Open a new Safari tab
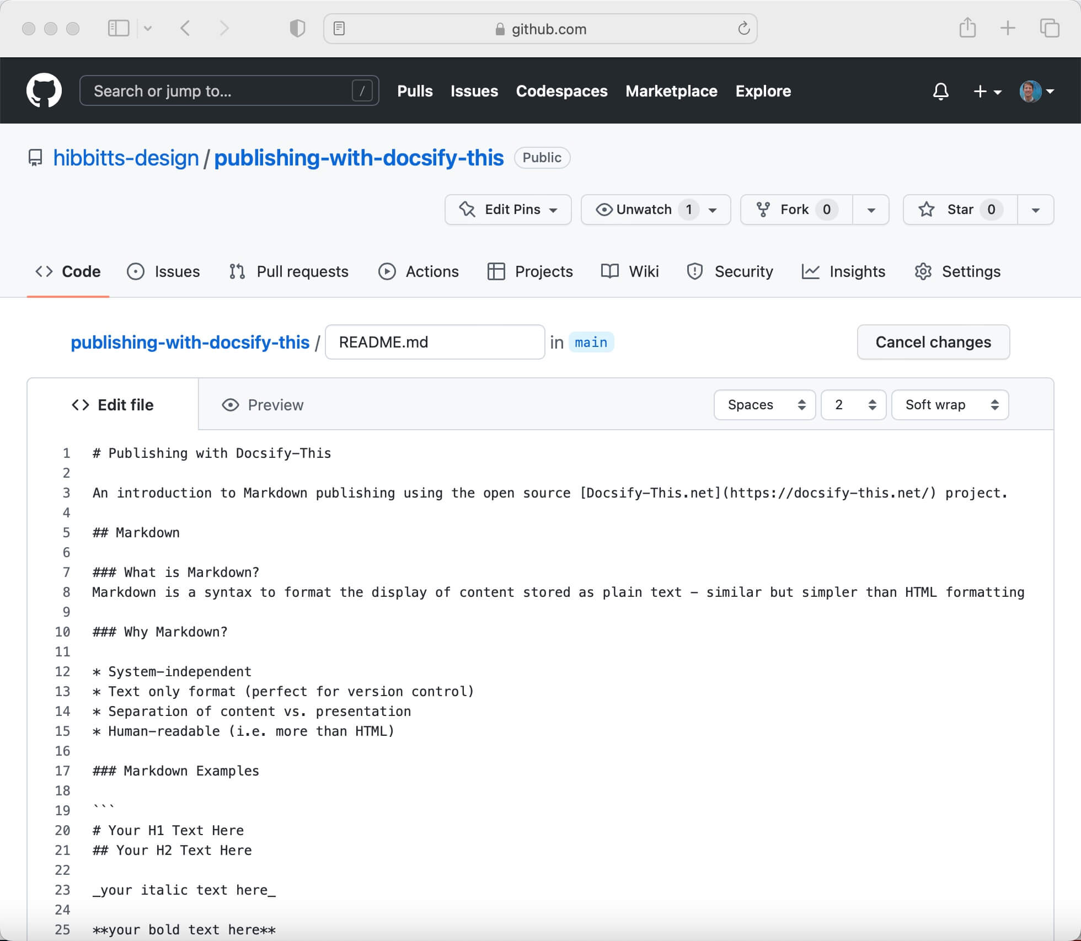Image resolution: width=1081 pixels, height=941 pixels. tap(1008, 28)
